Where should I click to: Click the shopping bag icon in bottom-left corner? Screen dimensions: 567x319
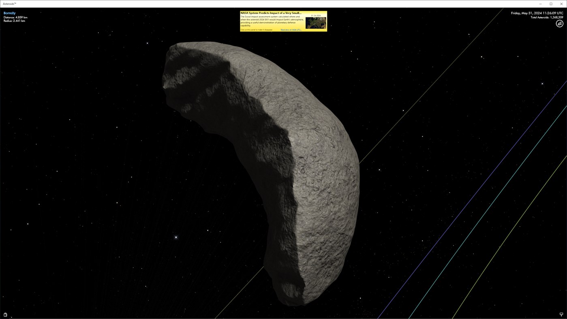click(4, 314)
